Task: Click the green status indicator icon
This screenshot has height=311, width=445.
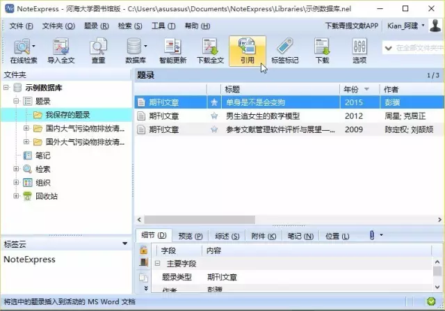Action: [431, 301]
